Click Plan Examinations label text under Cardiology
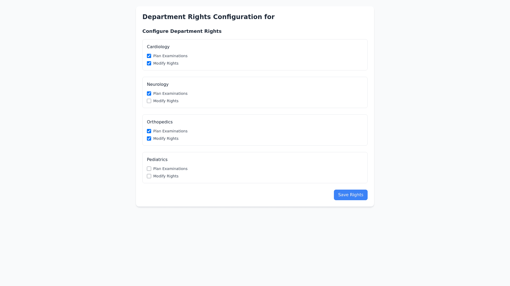510x286 pixels. (170, 56)
